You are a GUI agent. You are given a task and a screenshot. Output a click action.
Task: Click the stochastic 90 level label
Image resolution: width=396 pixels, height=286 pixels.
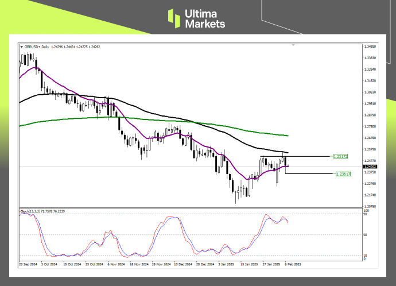(366, 215)
